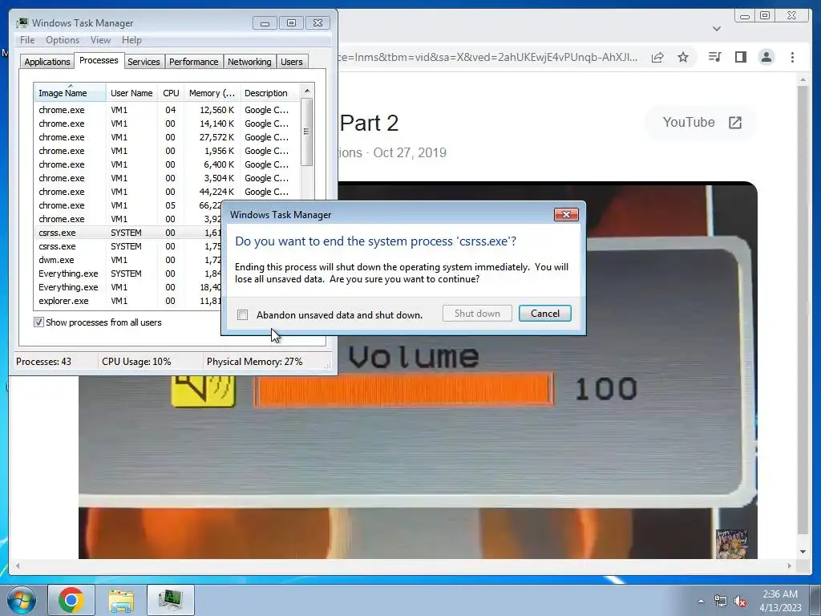This screenshot has width=821, height=616.
Task: Close the csrss.exe confirmation dialog
Action: pyautogui.click(x=566, y=214)
